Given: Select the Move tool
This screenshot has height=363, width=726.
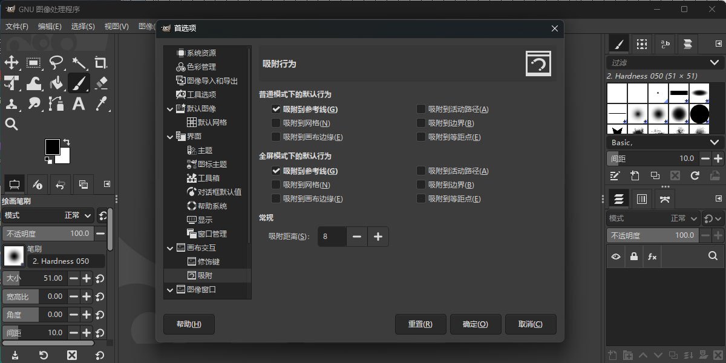Looking at the screenshot, I should [13, 63].
